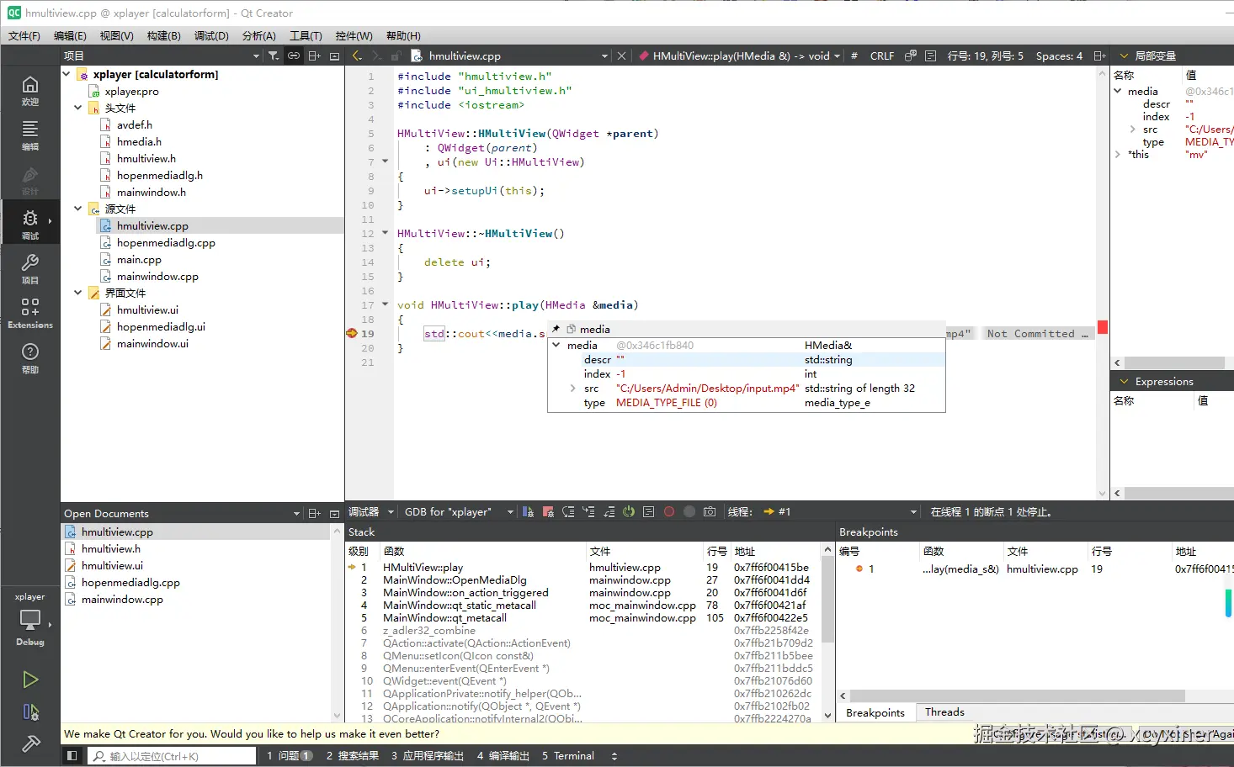Open the Help mode in sidebar
Viewport: 1234px width, 767px height.
point(30,357)
